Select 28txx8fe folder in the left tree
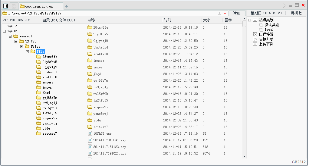Screen dimensions: 309x166 (50, 57)
